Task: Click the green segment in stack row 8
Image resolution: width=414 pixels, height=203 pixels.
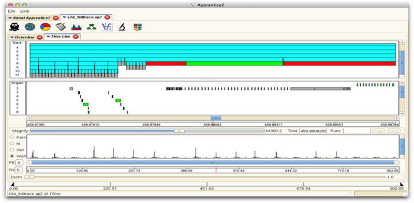Action: (234, 64)
